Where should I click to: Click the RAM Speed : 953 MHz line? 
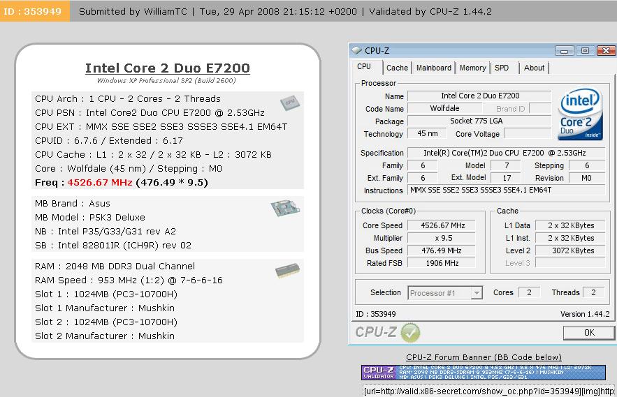click(x=129, y=280)
